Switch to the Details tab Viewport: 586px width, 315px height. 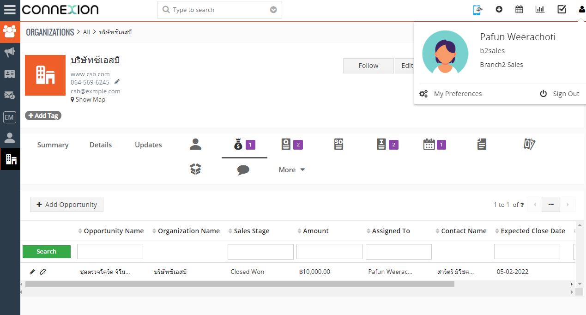click(x=101, y=145)
